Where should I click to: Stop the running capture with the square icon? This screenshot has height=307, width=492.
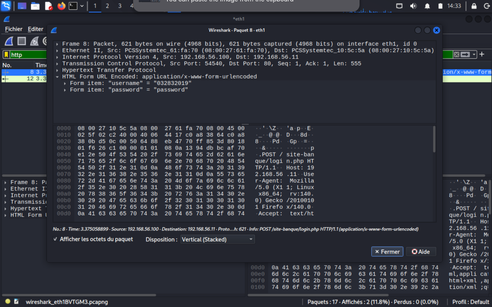(x=21, y=41)
